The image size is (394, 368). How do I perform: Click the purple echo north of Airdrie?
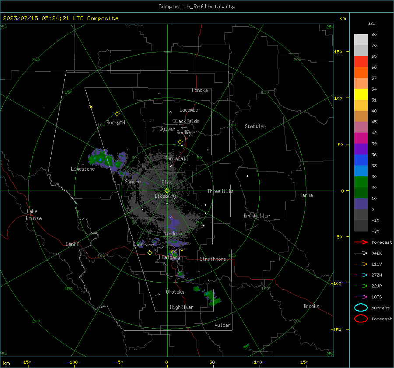click(174, 223)
